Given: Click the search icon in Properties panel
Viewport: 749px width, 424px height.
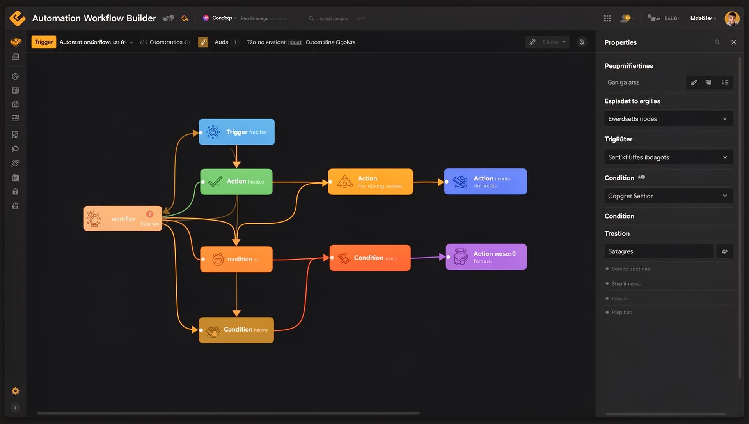Looking at the screenshot, I should click(x=717, y=42).
